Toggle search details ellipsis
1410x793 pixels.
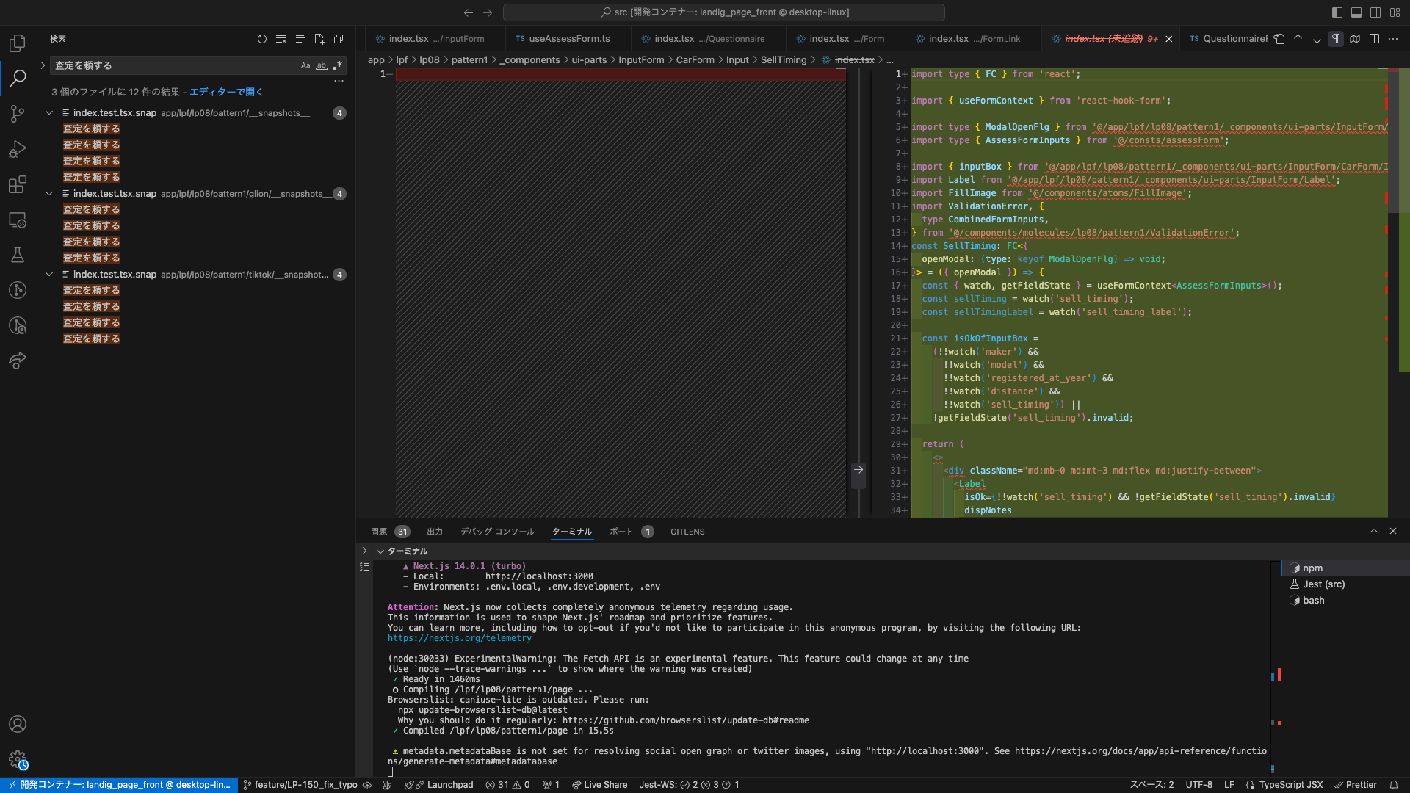point(339,81)
